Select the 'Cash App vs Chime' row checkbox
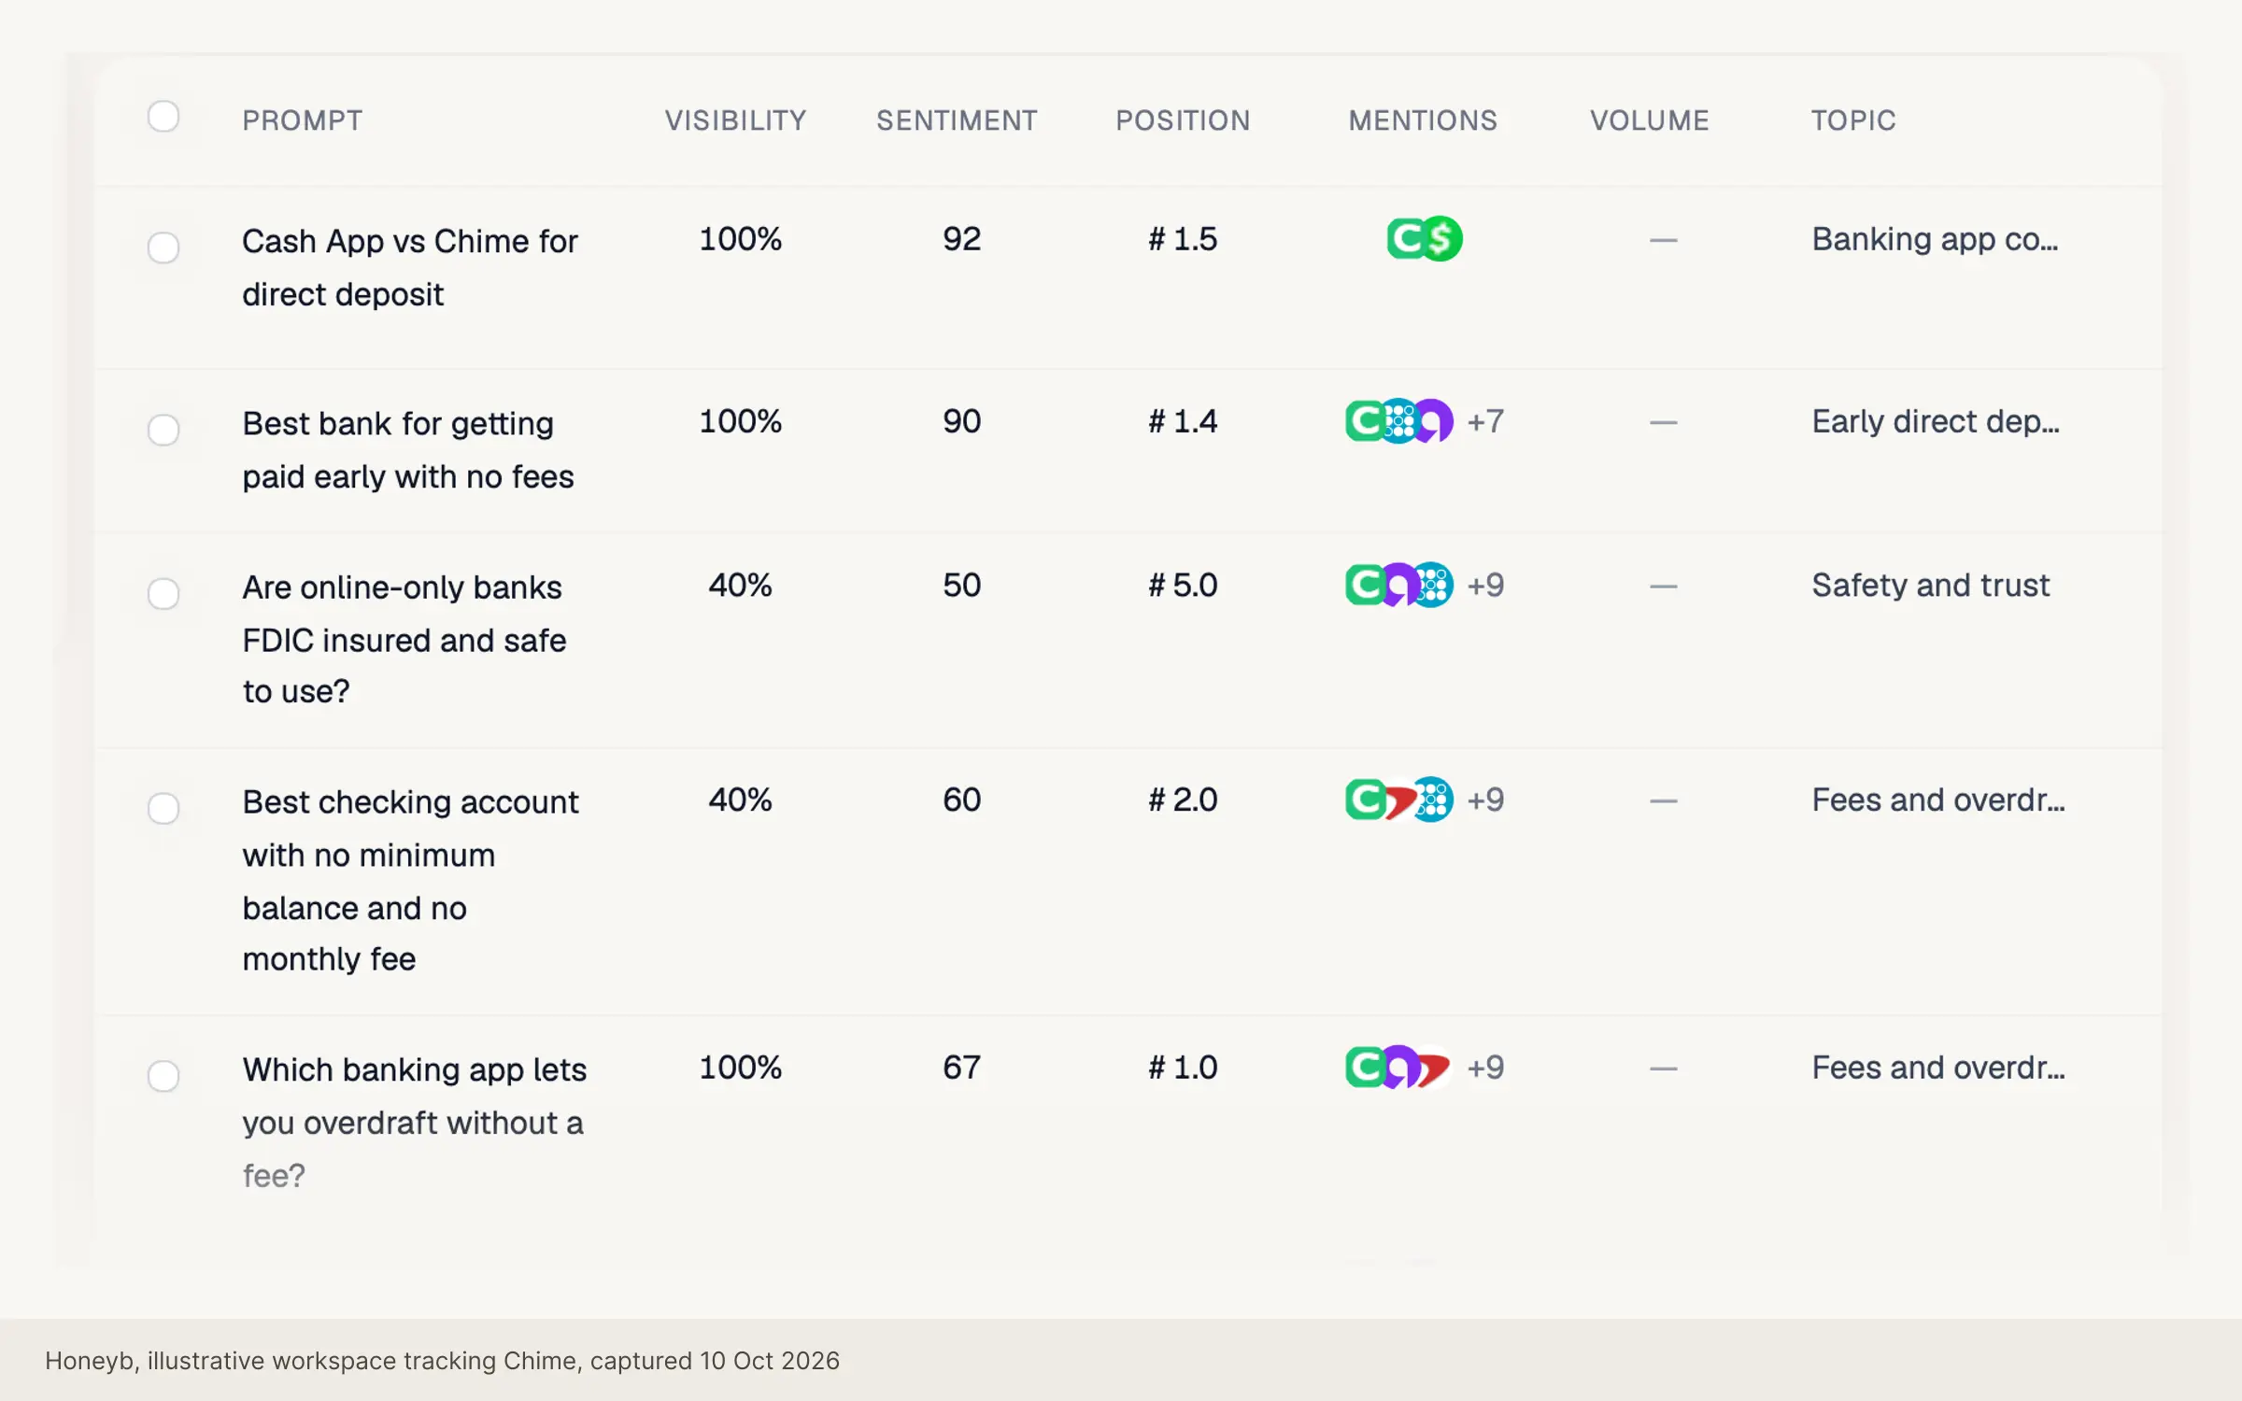Viewport: 2242px width, 1401px height. [x=163, y=248]
